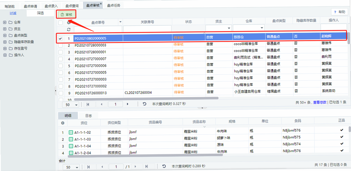Go to previous page in upper grid pager
The height and width of the screenshot is (171, 351).
click(102, 104)
